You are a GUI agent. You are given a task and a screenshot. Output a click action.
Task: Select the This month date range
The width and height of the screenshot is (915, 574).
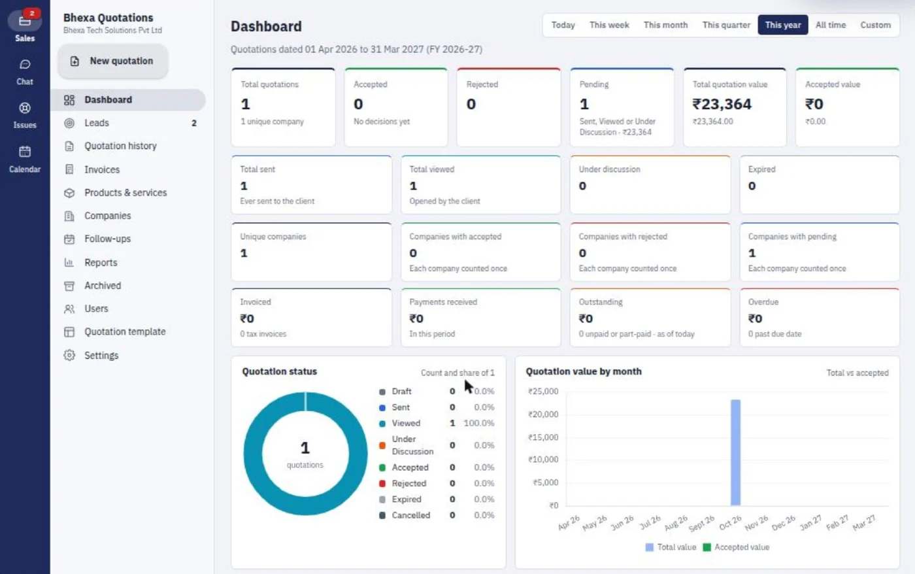tap(665, 25)
